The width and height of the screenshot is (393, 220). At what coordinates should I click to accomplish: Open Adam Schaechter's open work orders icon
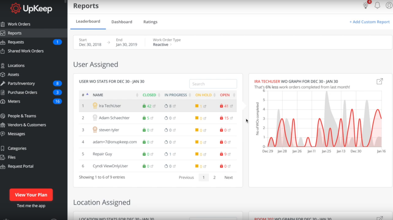(231, 118)
